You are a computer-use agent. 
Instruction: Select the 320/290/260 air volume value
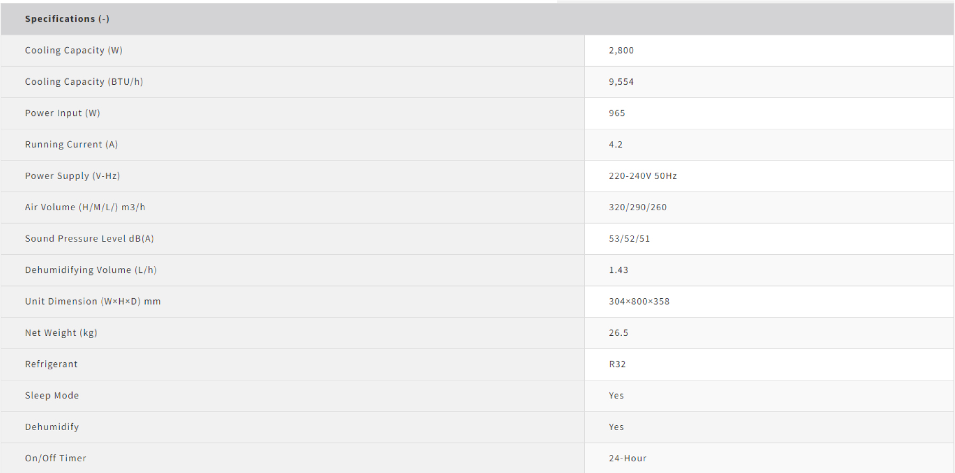tap(637, 207)
